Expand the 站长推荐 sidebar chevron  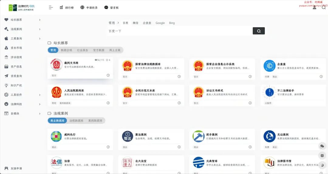coord(40,20)
